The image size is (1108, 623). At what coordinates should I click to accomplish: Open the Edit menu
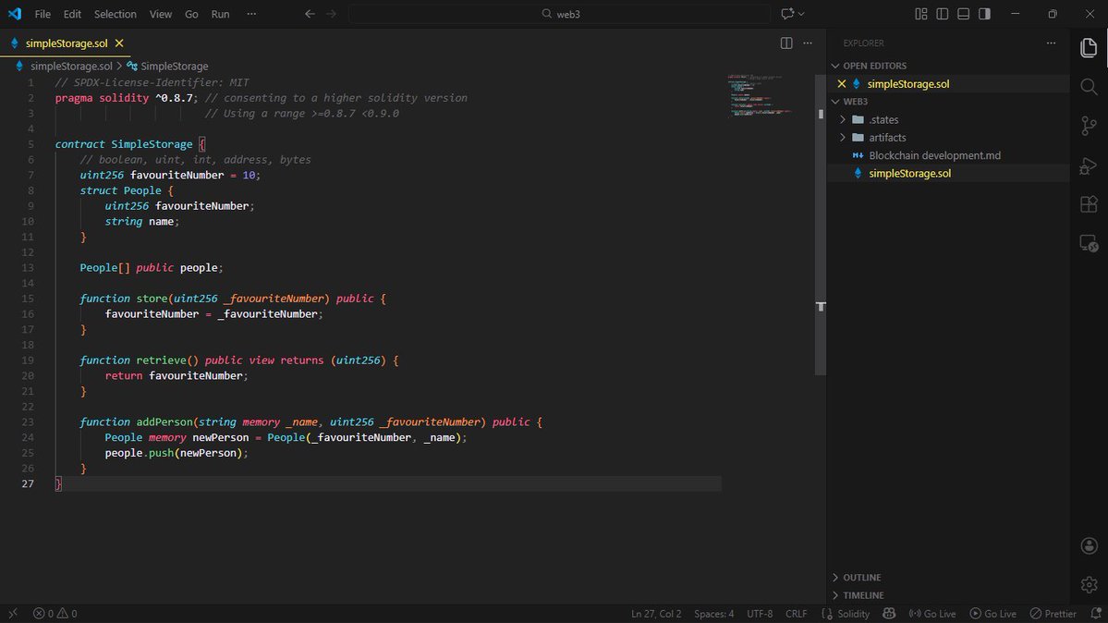[x=72, y=14]
